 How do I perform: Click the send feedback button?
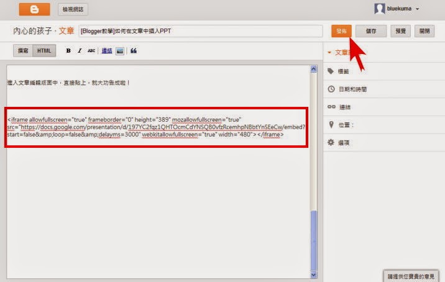point(411,276)
